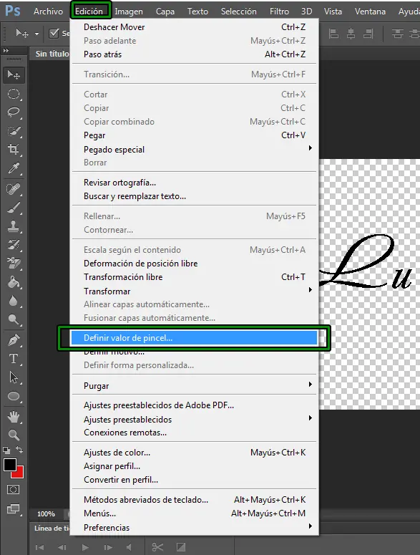Screen dimensions: 420x555
Task: Open the Archivo menu
Action: click(48, 11)
